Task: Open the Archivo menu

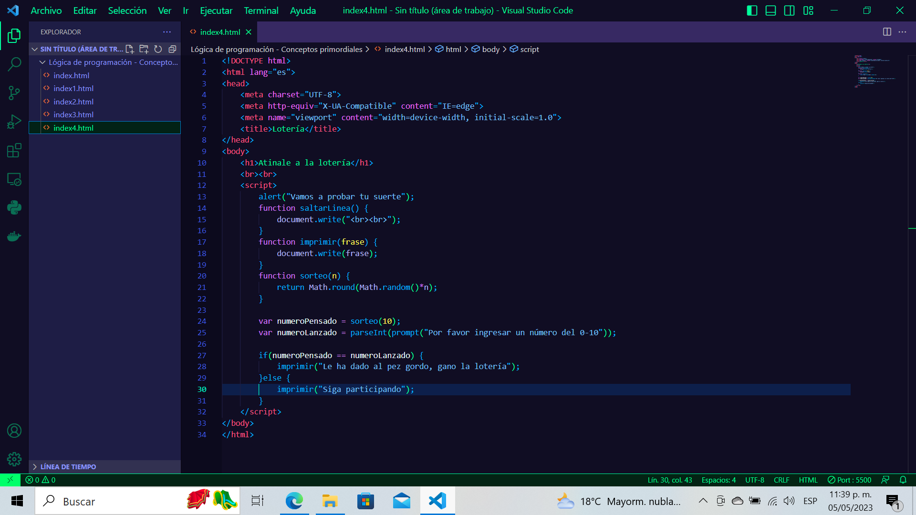Action: point(46,10)
